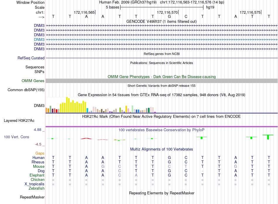Click the "Zebrafish" alignment row label
The height and width of the screenshot is (204, 278).
(37, 189)
